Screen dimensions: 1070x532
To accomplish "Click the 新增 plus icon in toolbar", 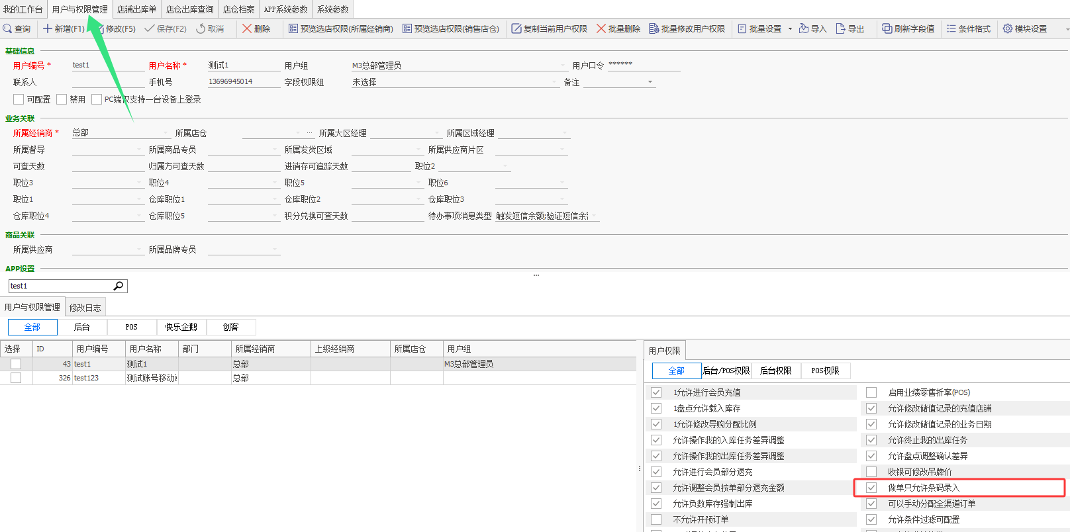I will pos(48,28).
